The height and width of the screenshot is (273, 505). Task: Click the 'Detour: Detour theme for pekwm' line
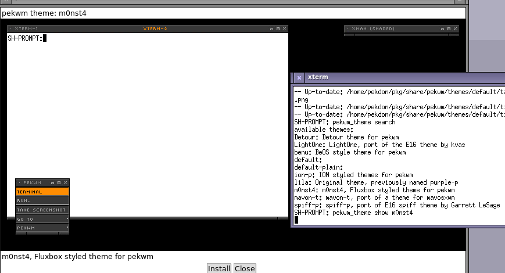[346, 138]
